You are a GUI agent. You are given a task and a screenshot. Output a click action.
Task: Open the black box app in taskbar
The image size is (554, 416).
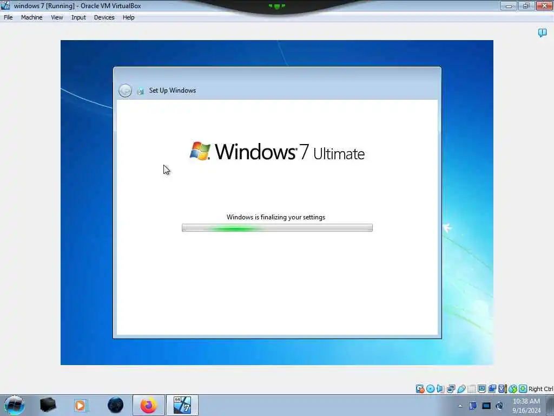(x=48, y=405)
